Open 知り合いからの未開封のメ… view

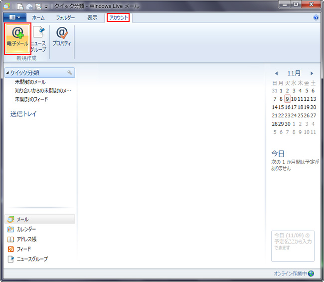click(43, 91)
